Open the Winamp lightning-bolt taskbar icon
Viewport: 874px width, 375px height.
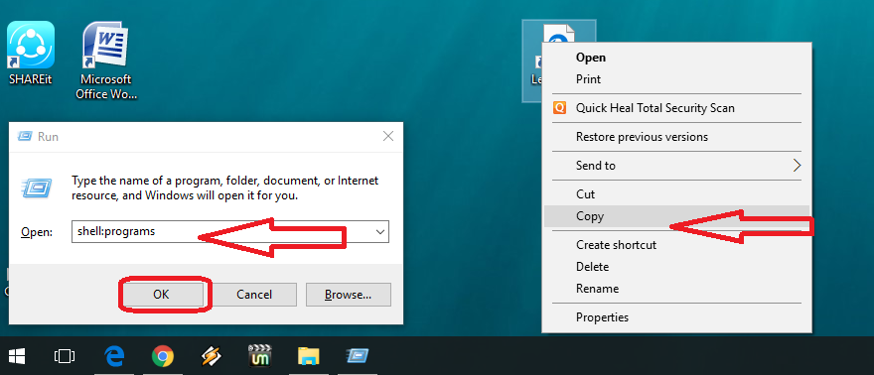tap(212, 356)
